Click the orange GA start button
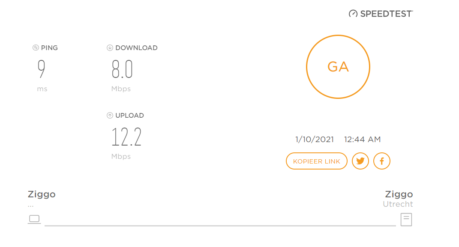 (338, 67)
